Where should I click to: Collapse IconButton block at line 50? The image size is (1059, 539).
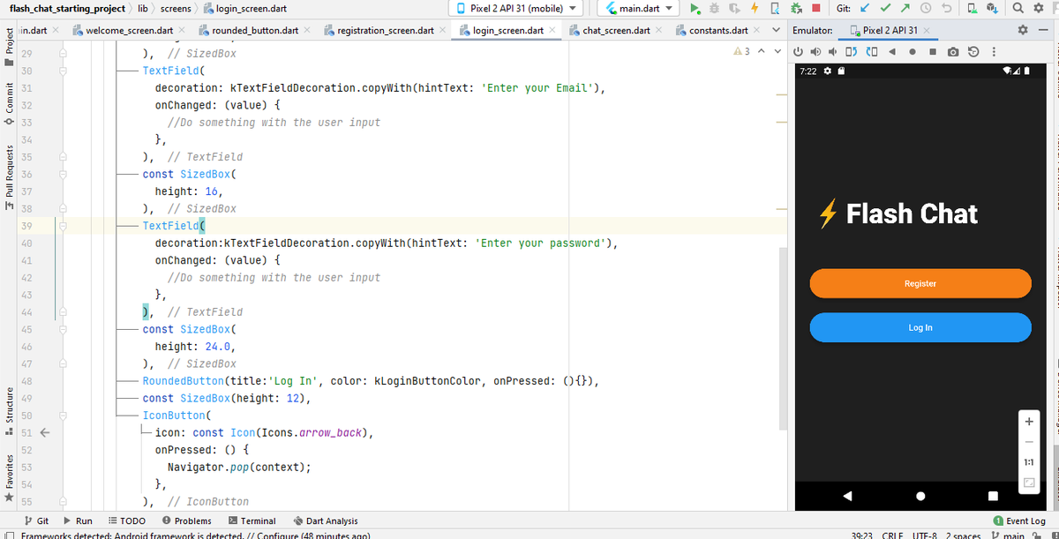64,415
